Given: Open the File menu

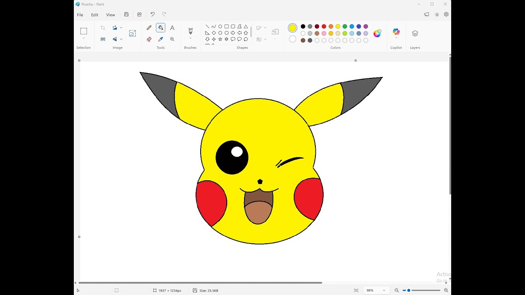Looking at the screenshot, I should tap(80, 15).
